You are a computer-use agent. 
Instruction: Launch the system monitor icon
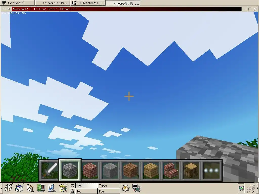point(41,188)
